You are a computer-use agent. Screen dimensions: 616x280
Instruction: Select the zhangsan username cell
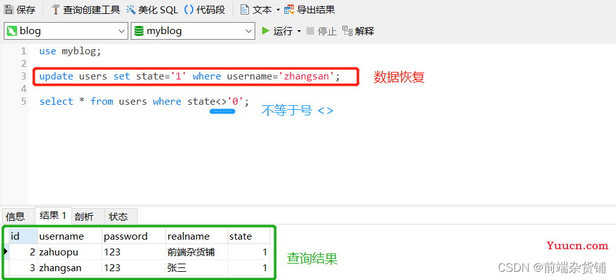(x=70, y=268)
